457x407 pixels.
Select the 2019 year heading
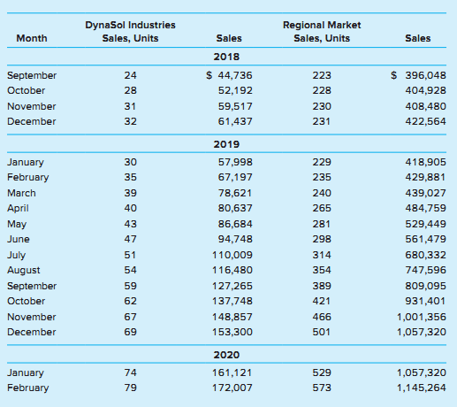(x=226, y=144)
